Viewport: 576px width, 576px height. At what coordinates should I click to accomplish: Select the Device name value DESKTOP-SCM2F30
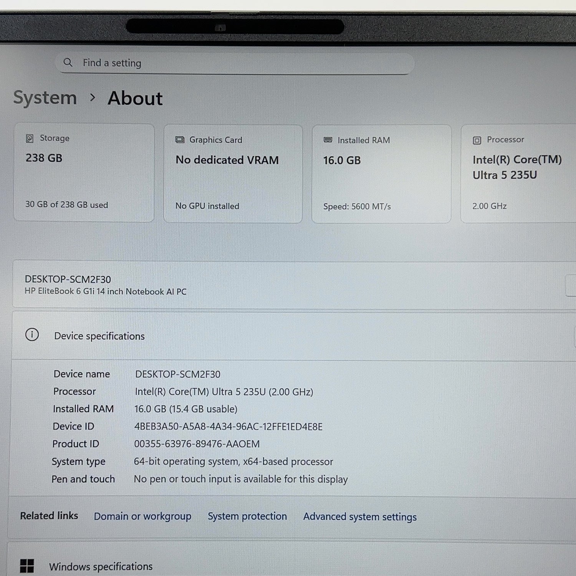pos(178,374)
